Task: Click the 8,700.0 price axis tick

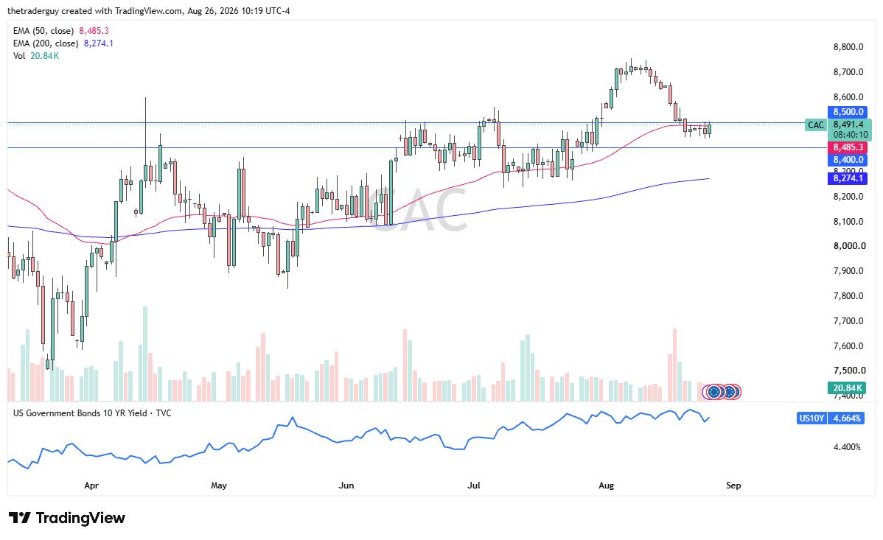Action: point(848,72)
